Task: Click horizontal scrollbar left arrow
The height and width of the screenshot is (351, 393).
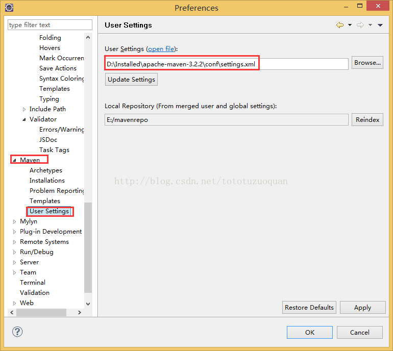Action: [x=12, y=312]
